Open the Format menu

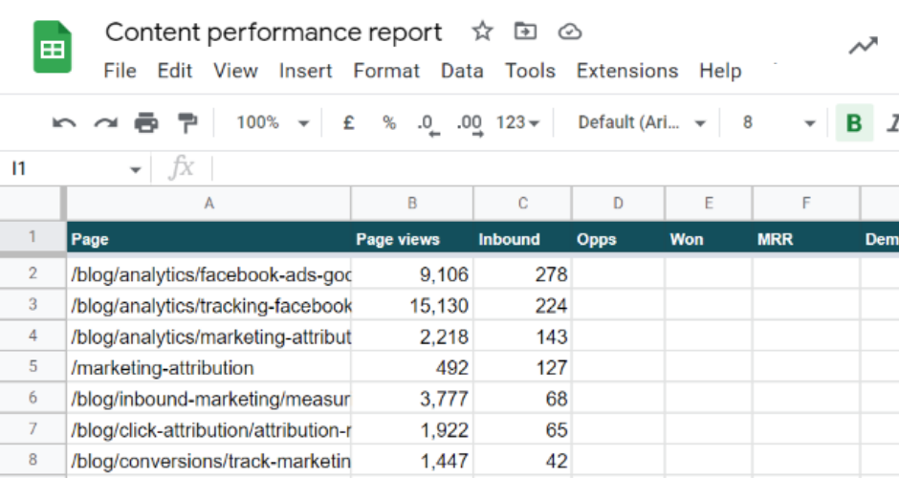[x=386, y=71]
